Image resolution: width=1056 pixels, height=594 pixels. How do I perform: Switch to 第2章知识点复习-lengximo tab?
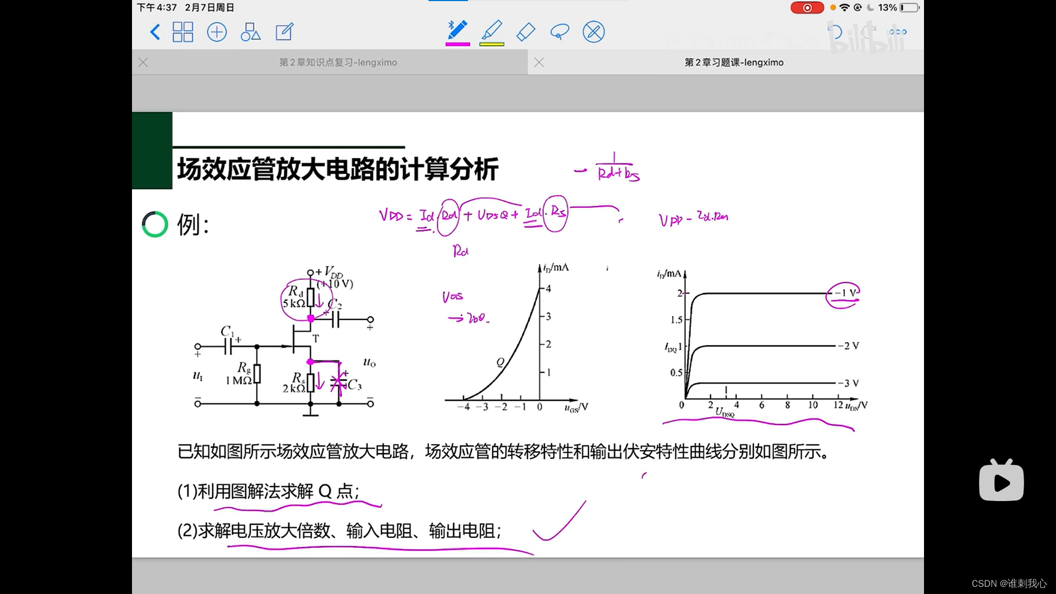tap(338, 63)
